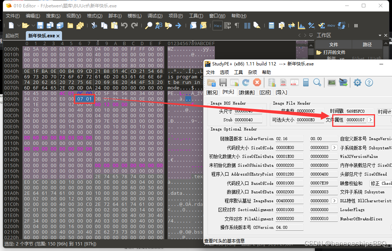This screenshot has height=251, width=392.
Task: Click the StudyPE ASM document icon
Action: (283, 82)
